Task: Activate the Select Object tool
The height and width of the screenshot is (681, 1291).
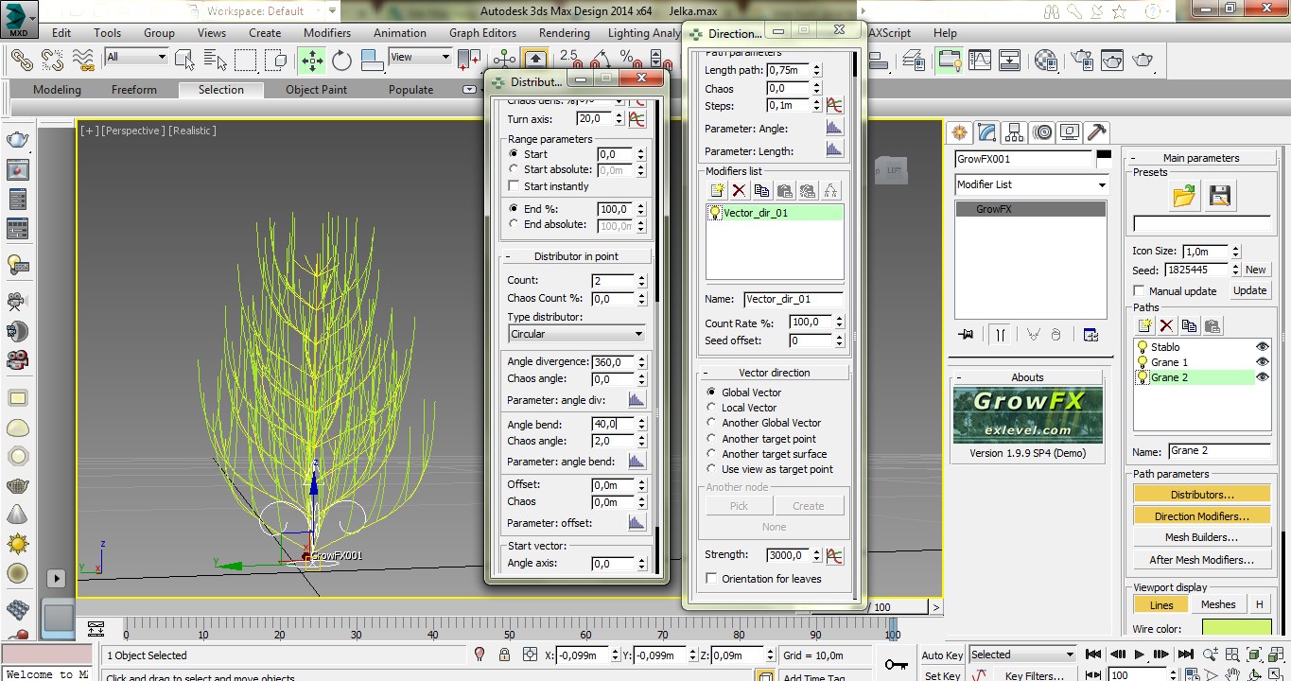Action: coord(184,60)
